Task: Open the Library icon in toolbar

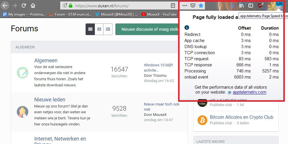Action: [242, 6]
